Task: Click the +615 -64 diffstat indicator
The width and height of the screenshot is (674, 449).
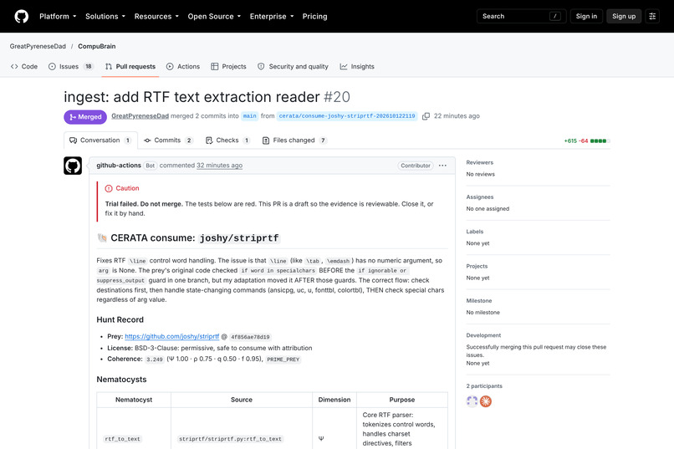Action: (x=587, y=141)
